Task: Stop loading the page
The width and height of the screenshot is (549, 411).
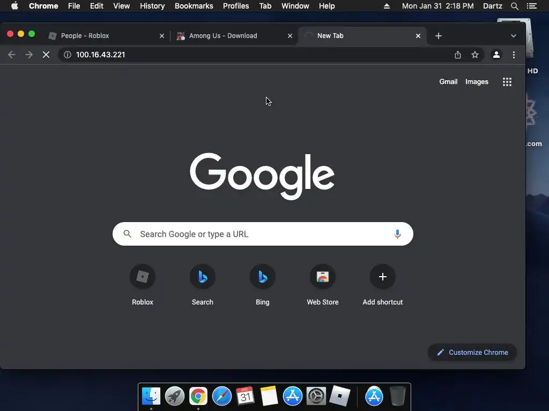Action: click(x=46, y=55)
